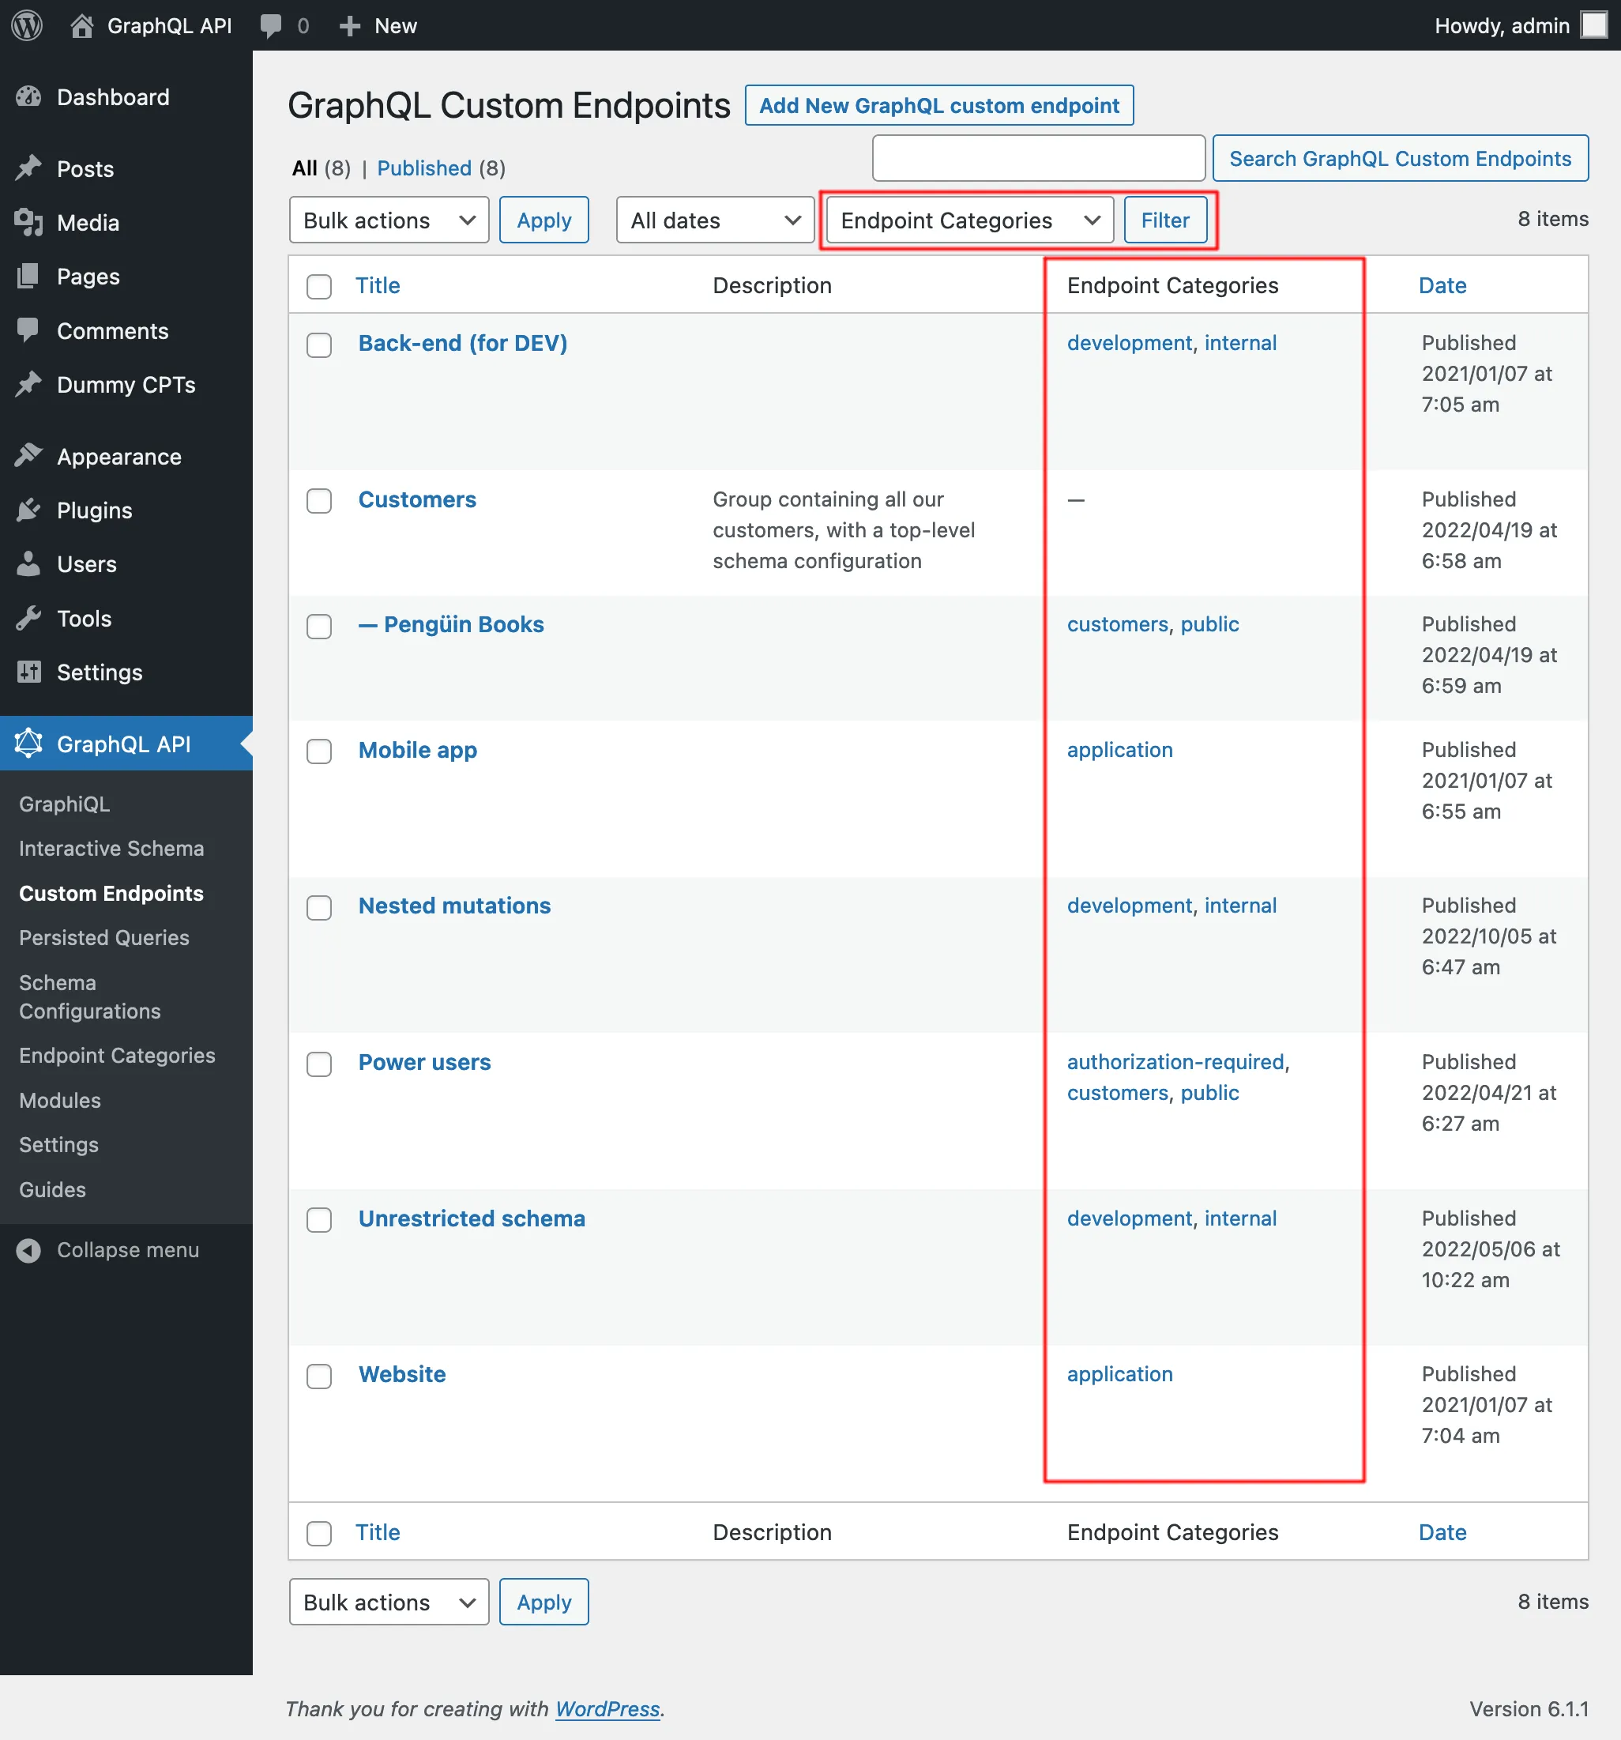Click the top Apply button
The image size is (1621, 1740).
tap(544, 220)
